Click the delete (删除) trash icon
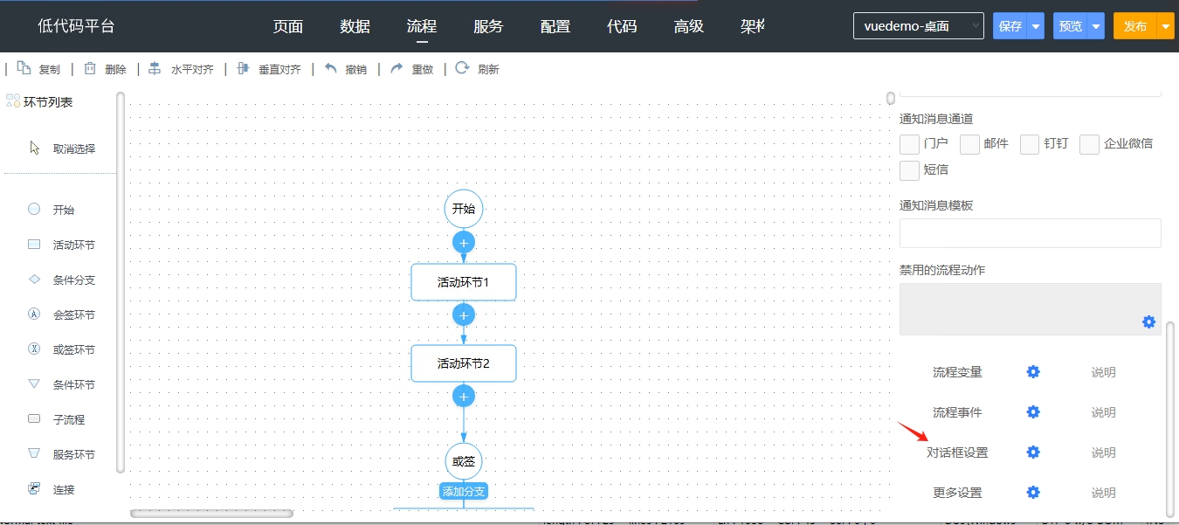Image resolution: width=1179 pixels, height=525 pixels. point(90,69)
